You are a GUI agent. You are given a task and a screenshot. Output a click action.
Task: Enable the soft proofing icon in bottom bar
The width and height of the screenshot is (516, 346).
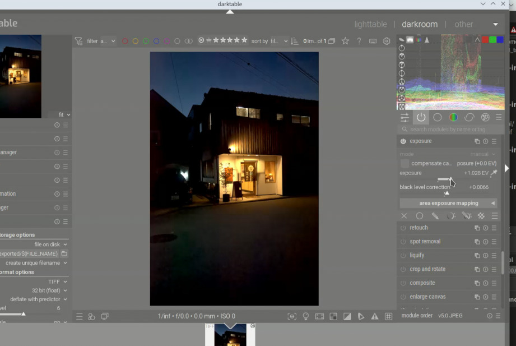pos(361,316)
